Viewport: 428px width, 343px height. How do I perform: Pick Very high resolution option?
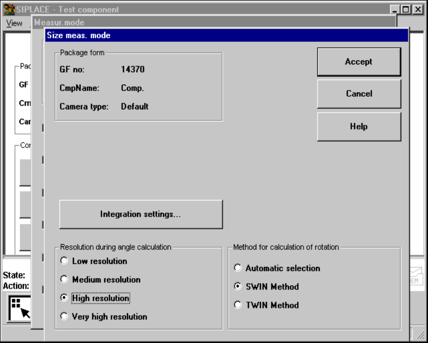click(104, 316)
